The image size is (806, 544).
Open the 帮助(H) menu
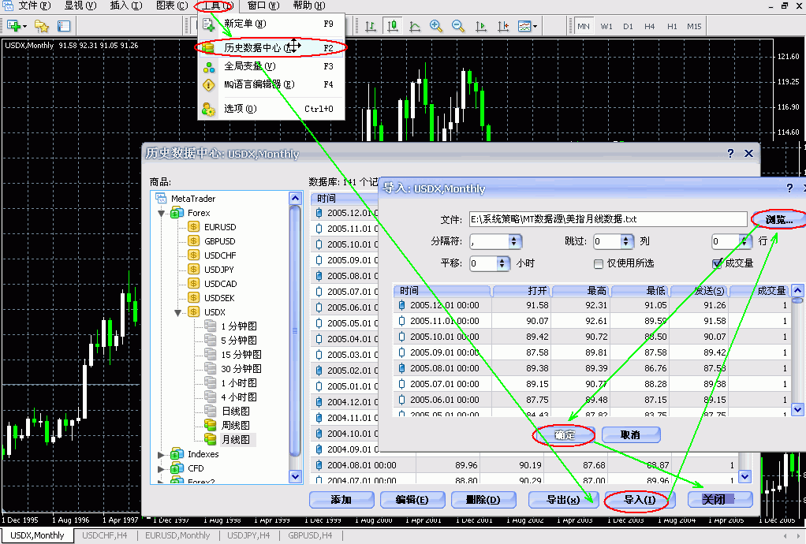pyautogui.click(x=309, y=6)
